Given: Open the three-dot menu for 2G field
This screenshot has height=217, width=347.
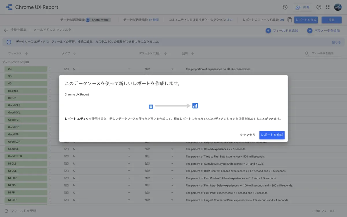Looking at the screenshot, I should pyautogui.click(x=50, y=69).
